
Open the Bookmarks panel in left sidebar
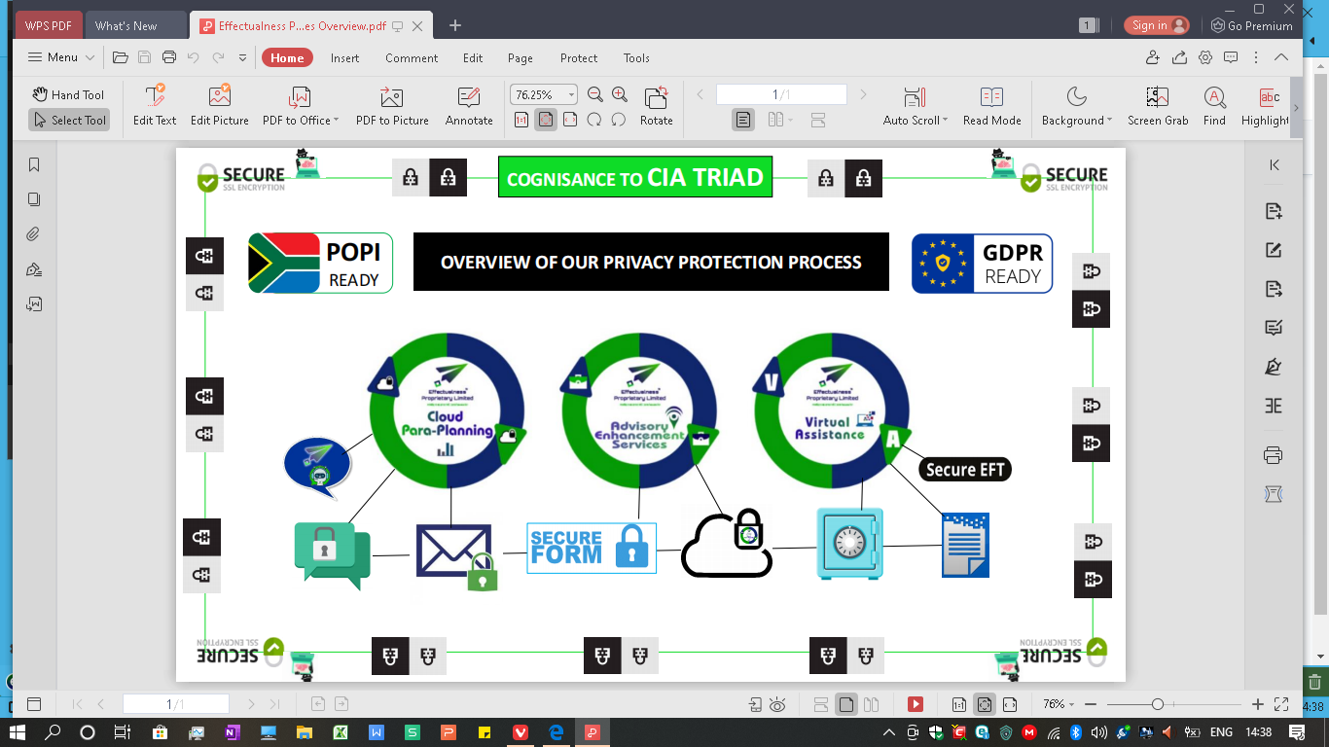click(34, 164)
